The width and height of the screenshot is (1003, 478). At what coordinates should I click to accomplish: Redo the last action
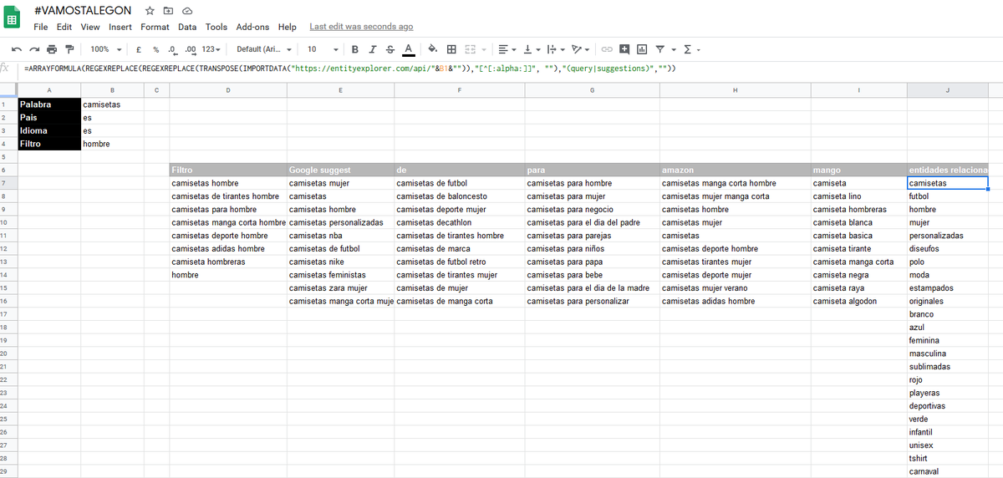click(x=34, y=49)
